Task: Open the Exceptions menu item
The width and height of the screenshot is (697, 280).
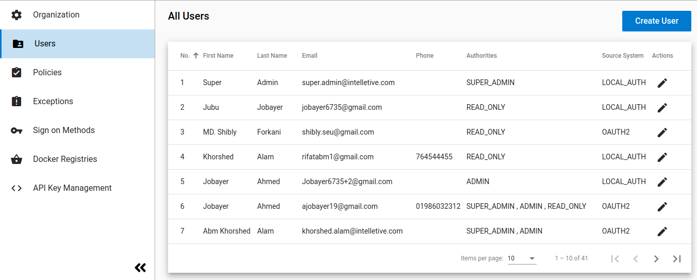Action: tap(53, 102)
